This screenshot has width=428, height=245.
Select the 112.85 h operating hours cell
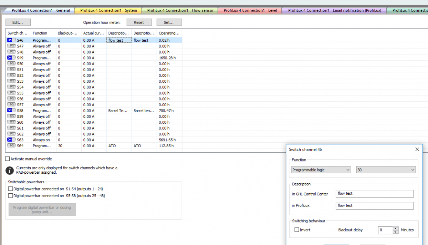pos(169,146)
